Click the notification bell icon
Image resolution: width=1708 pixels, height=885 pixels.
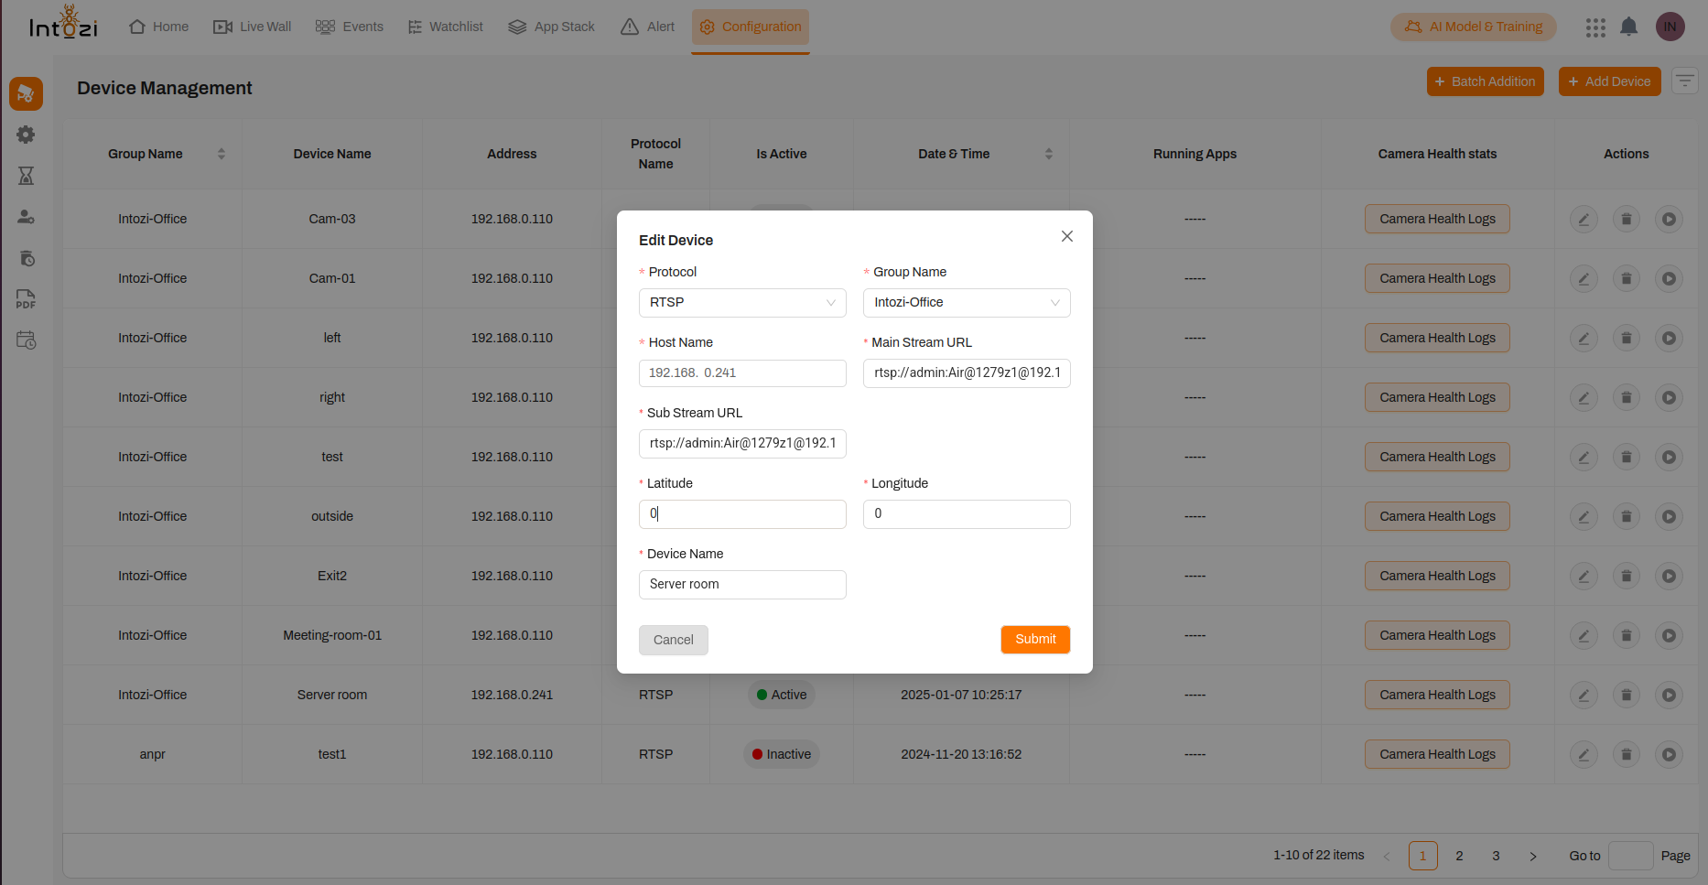(1628, 27)
